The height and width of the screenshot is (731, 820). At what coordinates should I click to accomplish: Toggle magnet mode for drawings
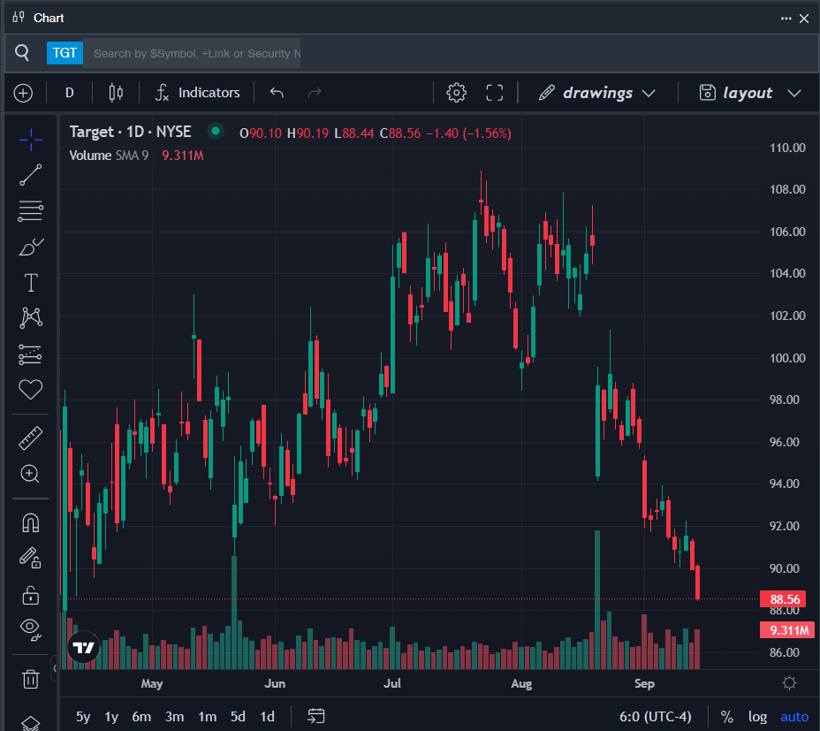coord(31,522)
